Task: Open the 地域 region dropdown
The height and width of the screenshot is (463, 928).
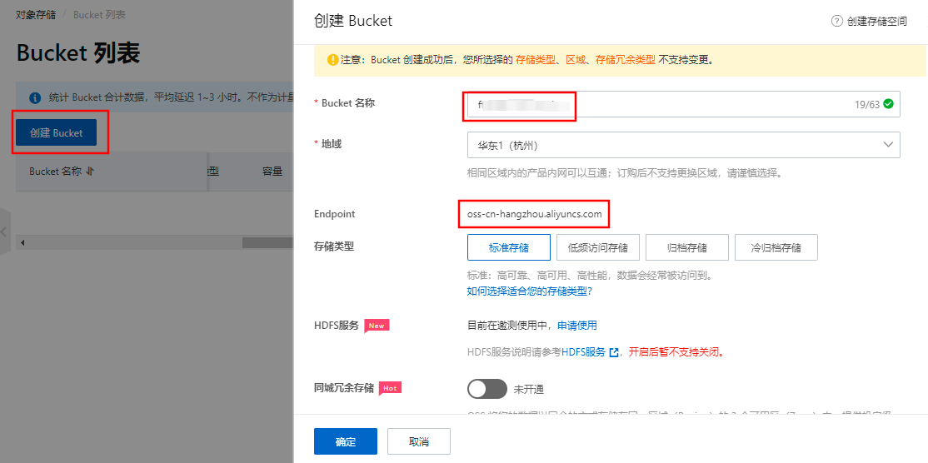Action: 683,145
